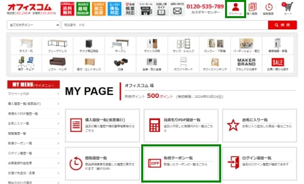The image size is (304, 184).
Task: Browse by MAKER BRAND
Action: click(x=246, y=64)
